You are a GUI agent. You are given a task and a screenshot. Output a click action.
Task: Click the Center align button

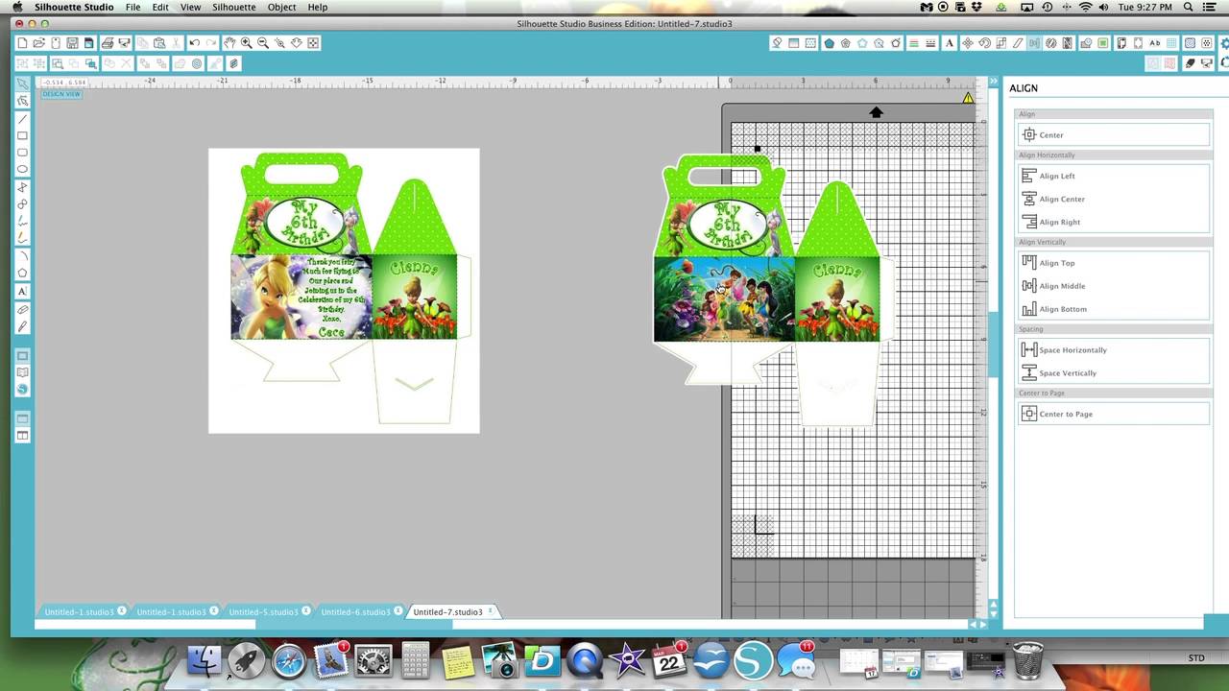click(x=1114, y=135)
